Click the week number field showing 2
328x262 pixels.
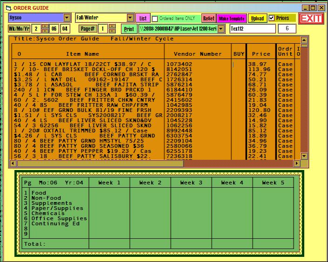[x=36, y=29]
